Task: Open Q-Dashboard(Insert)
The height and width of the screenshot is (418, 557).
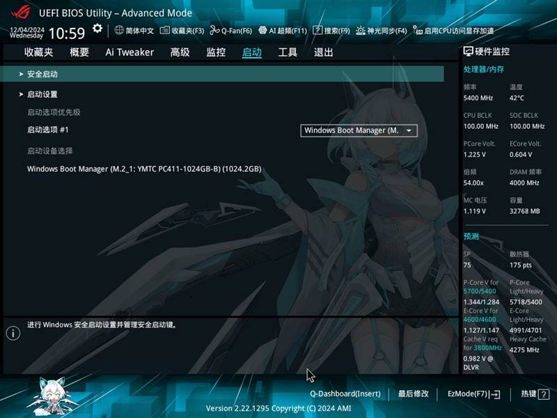Action: [x=345, y=394]
